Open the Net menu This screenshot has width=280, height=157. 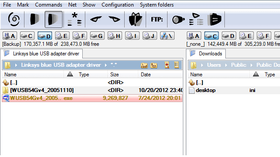tap(72, 5)
